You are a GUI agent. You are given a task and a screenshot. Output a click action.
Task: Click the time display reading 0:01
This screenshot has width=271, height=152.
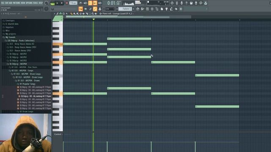coord(113,3)
